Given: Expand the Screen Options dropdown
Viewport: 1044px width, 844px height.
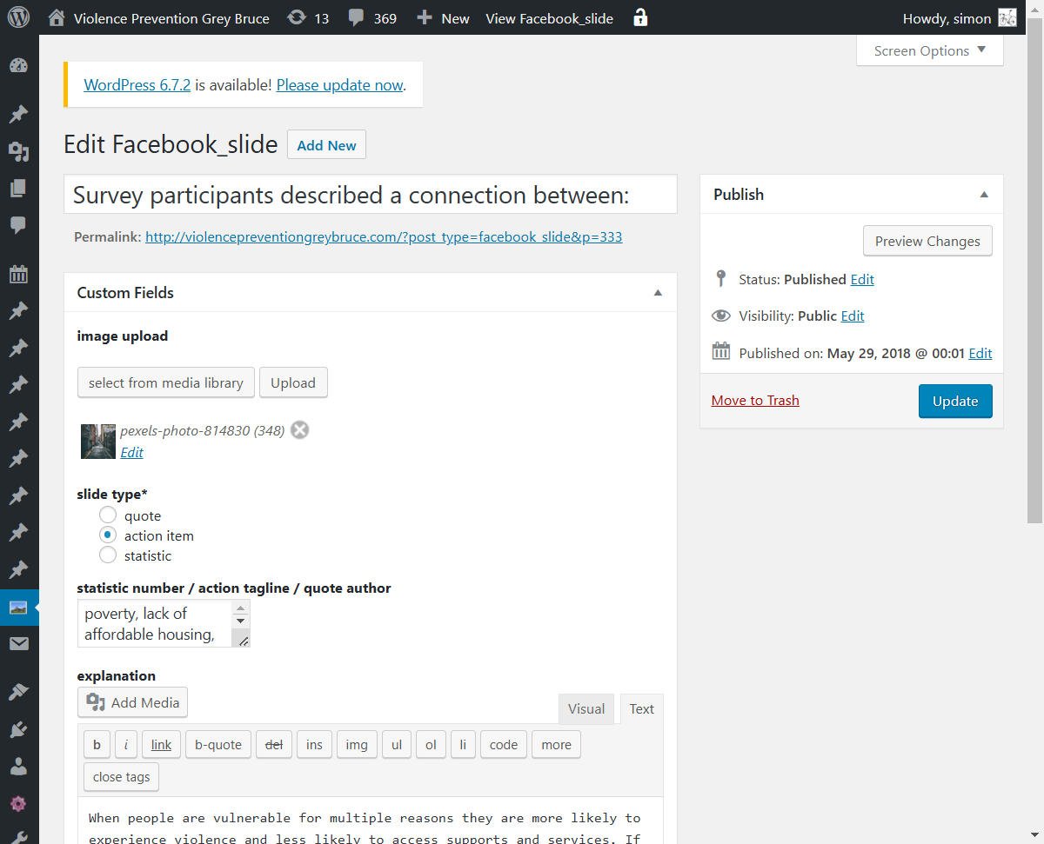Looking at the screenshot, I should [929, 50].
